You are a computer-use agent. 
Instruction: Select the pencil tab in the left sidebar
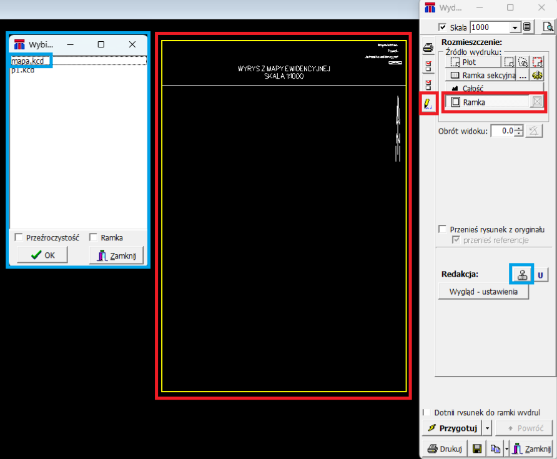coord(428,103)
